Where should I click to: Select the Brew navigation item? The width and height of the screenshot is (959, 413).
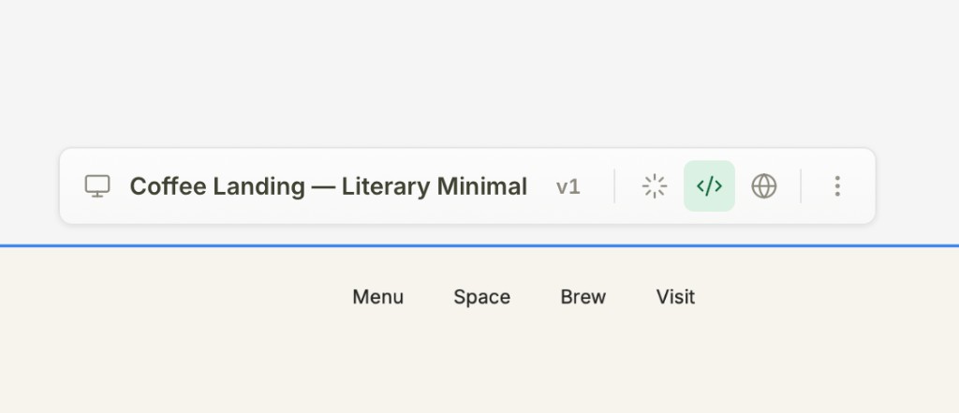(x=583, y=297)
